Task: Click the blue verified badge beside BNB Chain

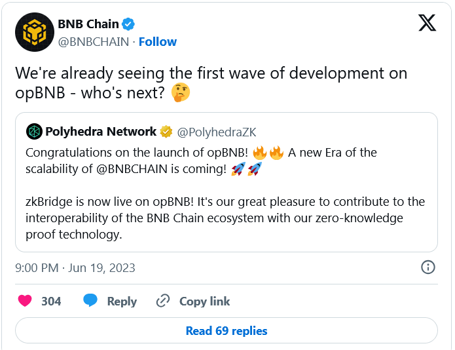Action: pos(129,24)
